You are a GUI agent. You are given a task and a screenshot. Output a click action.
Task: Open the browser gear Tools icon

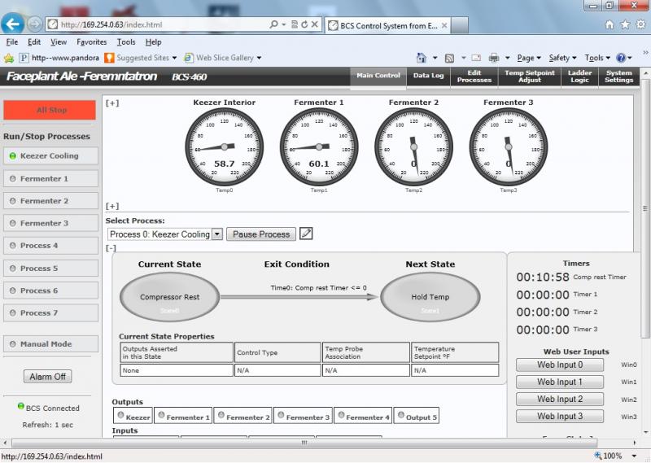tap(640, 24)
